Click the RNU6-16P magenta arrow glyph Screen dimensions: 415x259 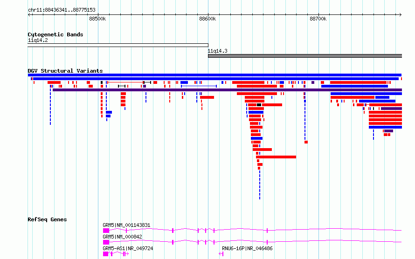[221, 254]
